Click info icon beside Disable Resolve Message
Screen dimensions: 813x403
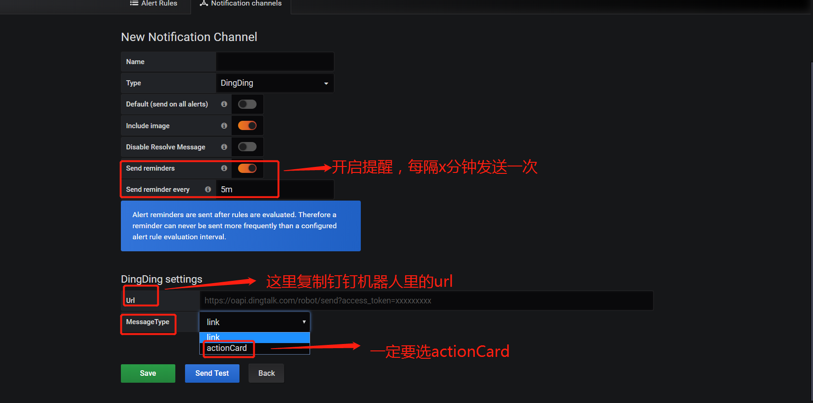click(x=224, y=147)
